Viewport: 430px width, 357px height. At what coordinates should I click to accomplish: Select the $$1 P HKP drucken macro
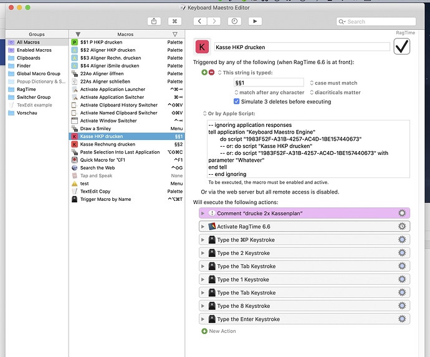pos(127,42)
